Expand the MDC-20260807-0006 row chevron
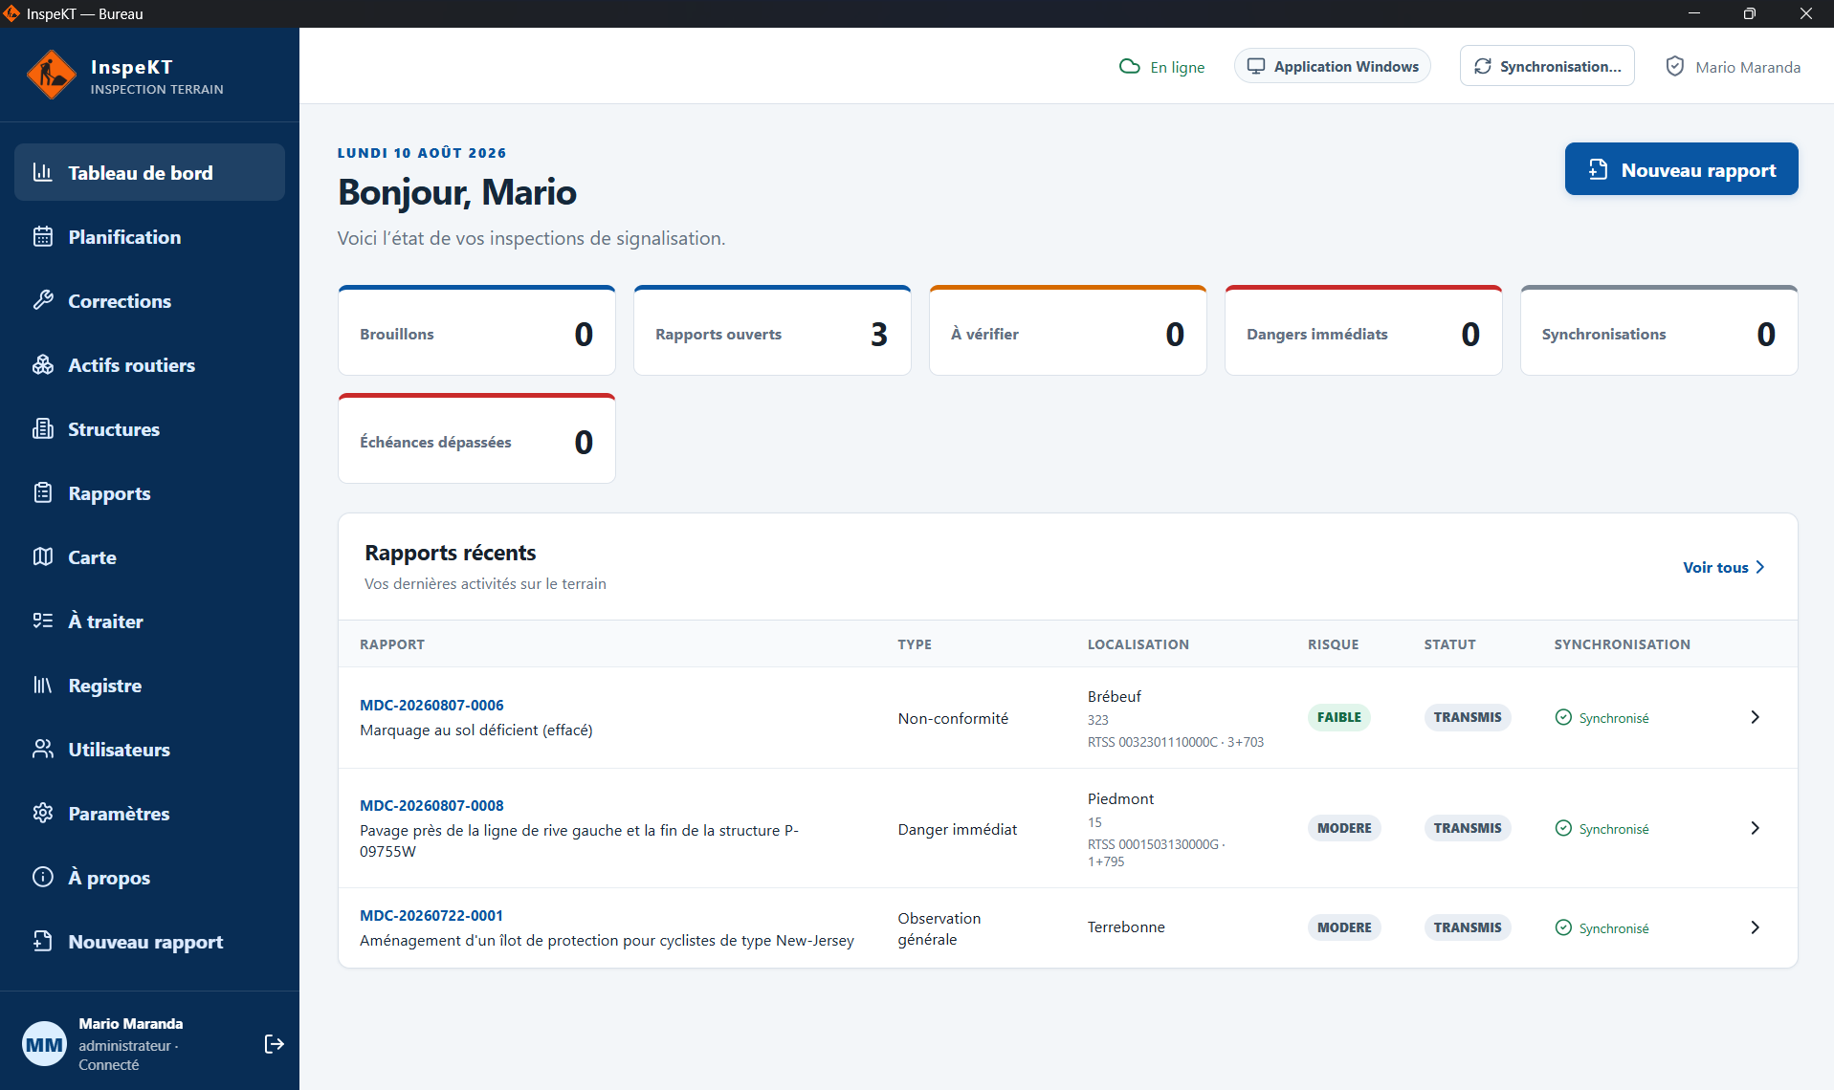This screenshot has width=1834, height=1090. pos(1755,717)
